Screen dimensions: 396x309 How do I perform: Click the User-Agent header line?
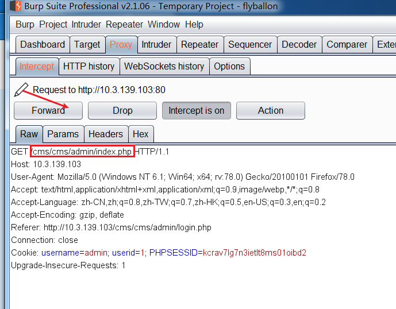(183, 177)
